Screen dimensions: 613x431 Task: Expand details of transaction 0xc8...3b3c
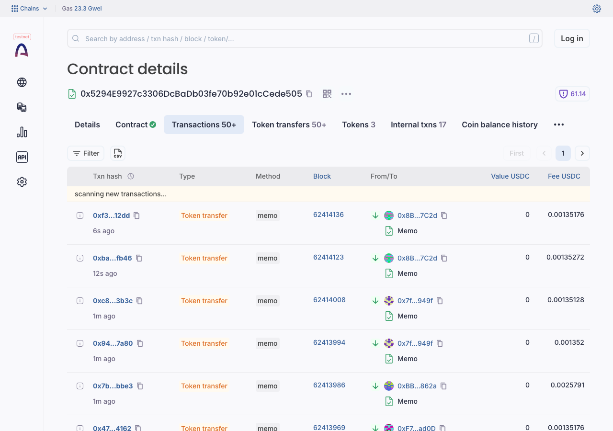click(80, 301)
